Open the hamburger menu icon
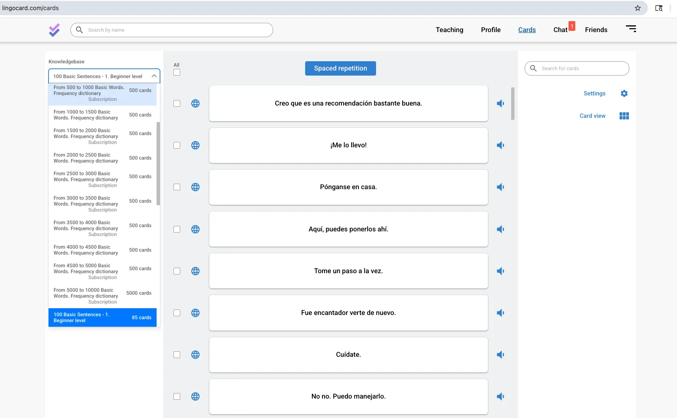677x418 pixels. point(631,29)
